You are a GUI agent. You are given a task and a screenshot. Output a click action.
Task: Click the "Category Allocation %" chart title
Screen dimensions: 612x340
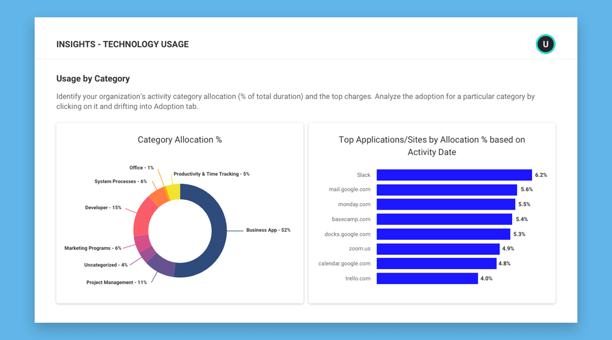coord(180,140)
